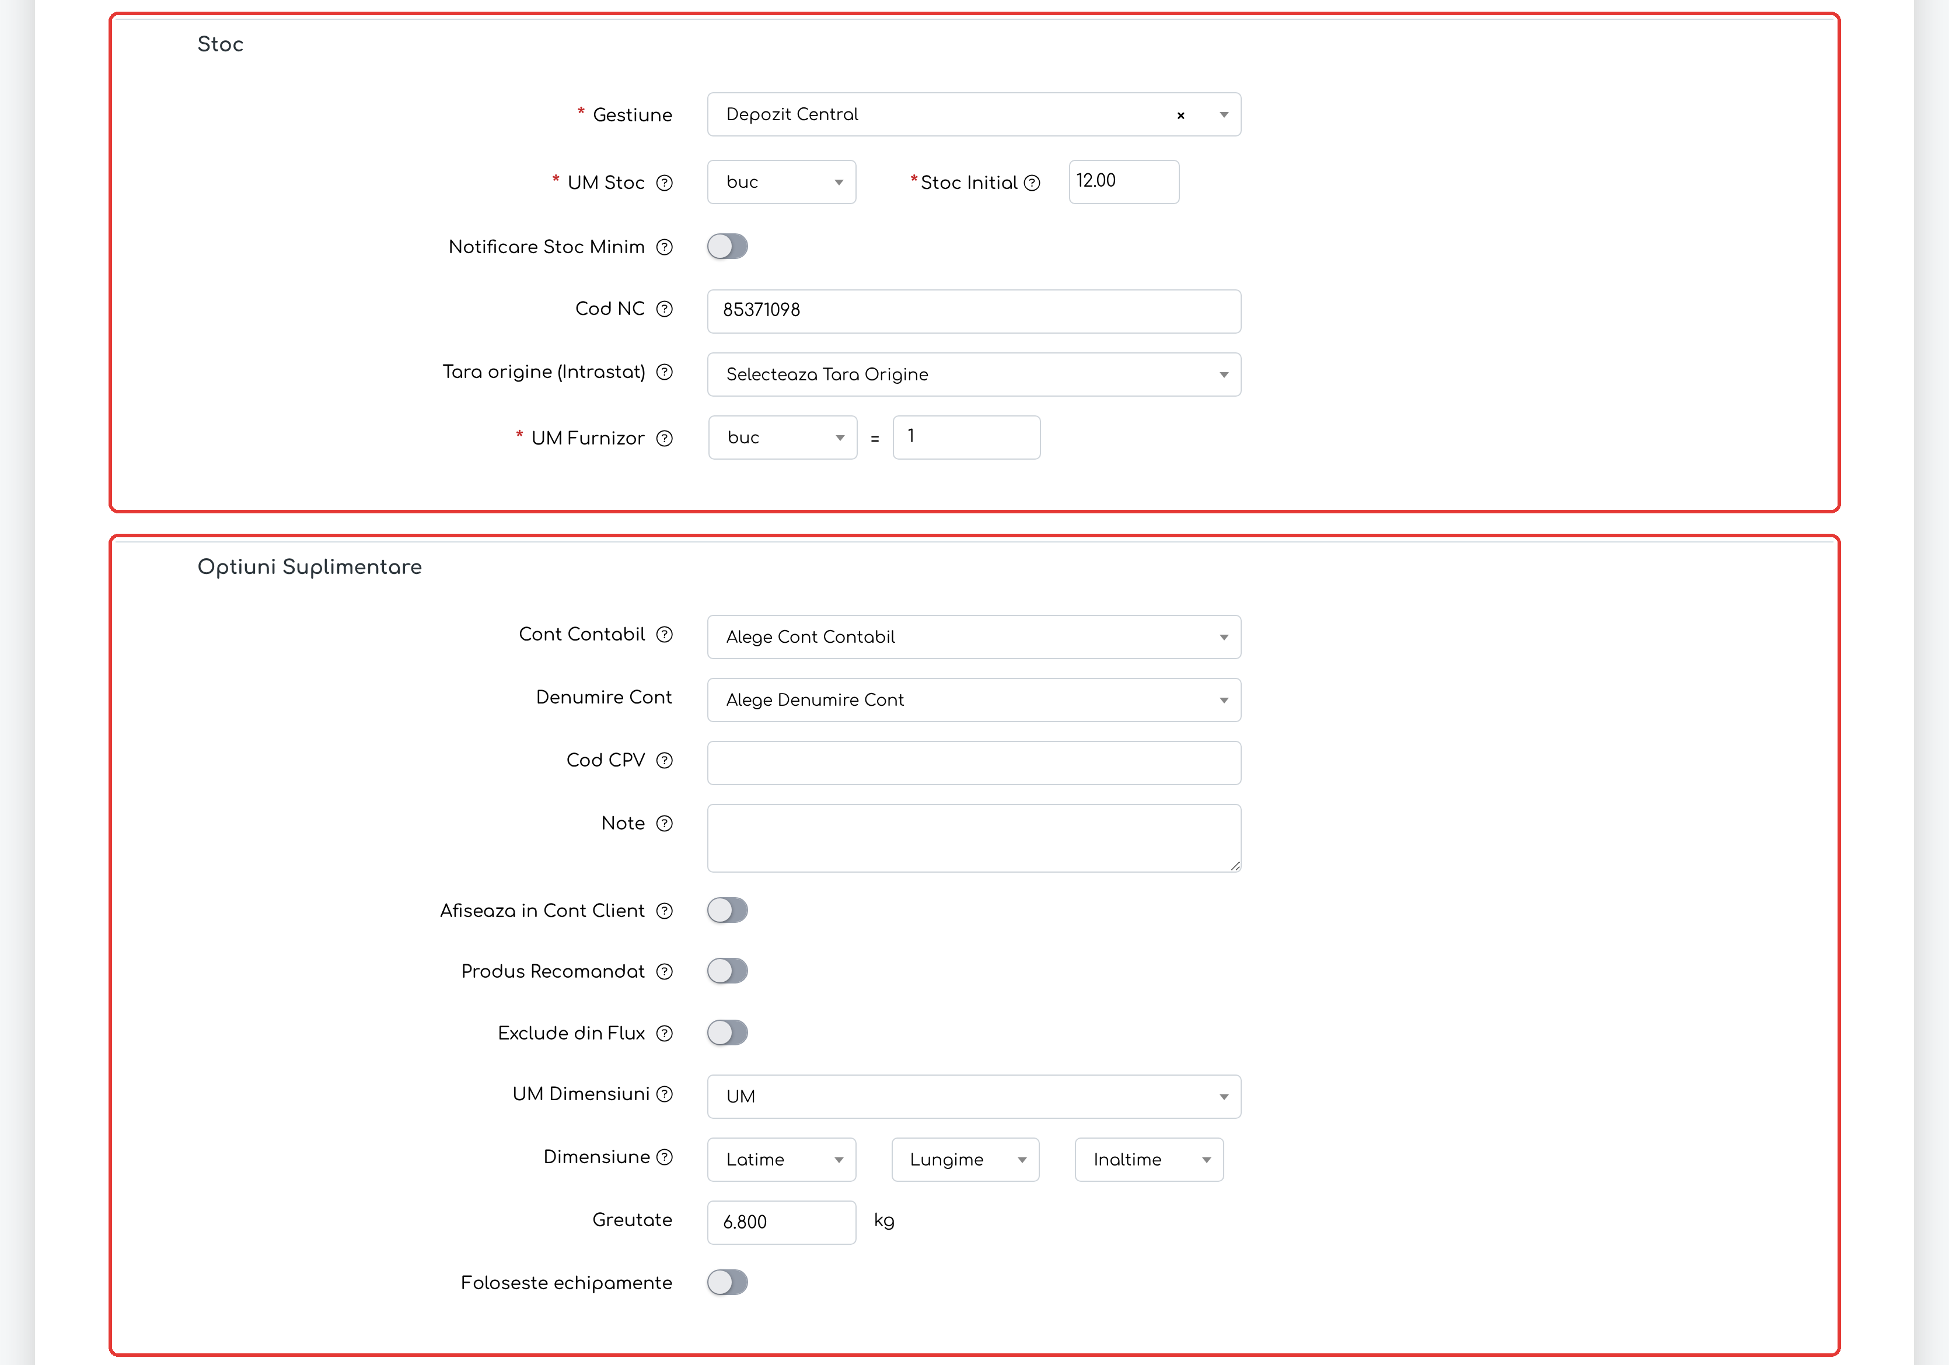Clear the Depozit Central selection with the x
The image size is (1949, 1365).
[1180, 116]
